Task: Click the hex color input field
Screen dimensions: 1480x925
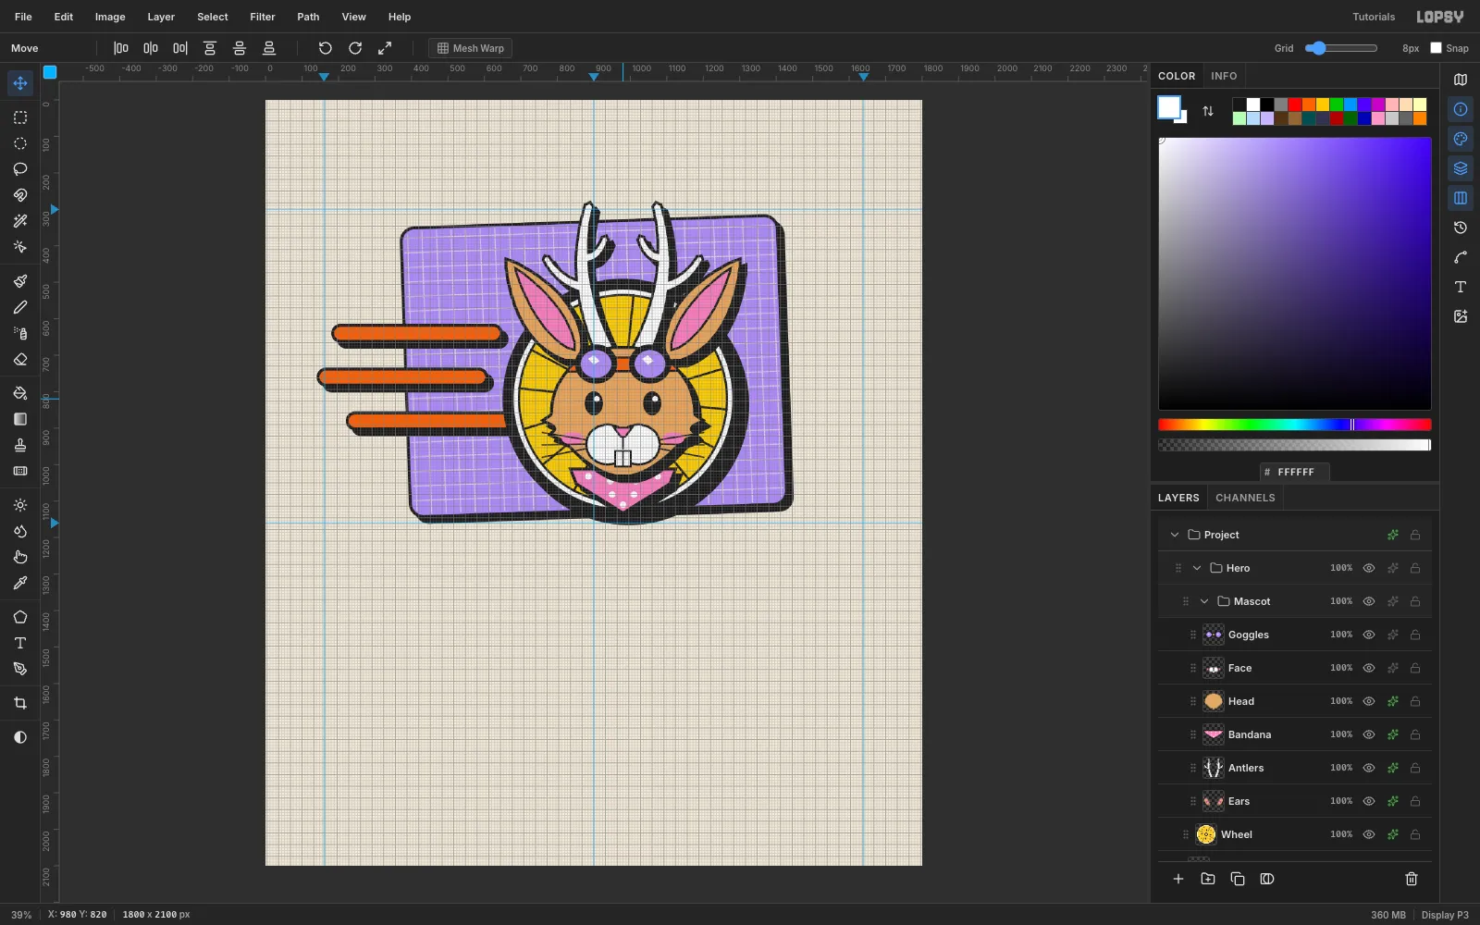Action: [x=1295, y=472]
